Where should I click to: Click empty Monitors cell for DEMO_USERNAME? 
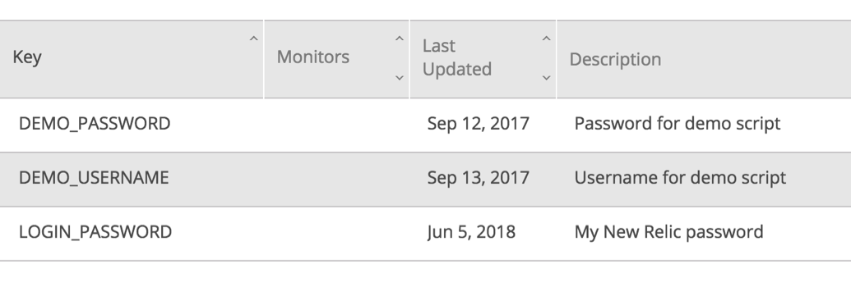tap(336, 179)
